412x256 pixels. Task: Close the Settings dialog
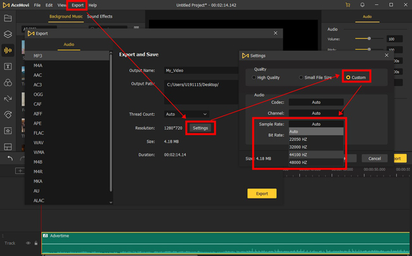click(x=387, y=55)
